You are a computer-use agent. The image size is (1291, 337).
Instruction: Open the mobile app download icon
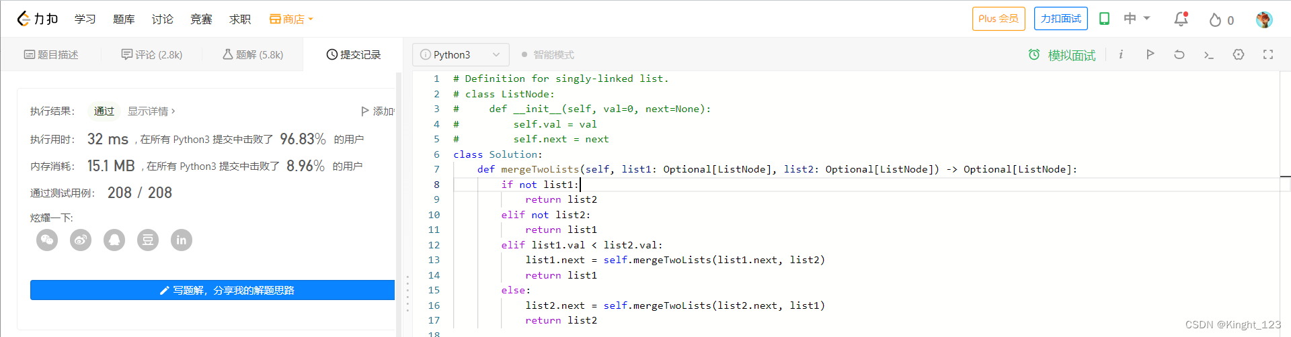coord(1104,19)
